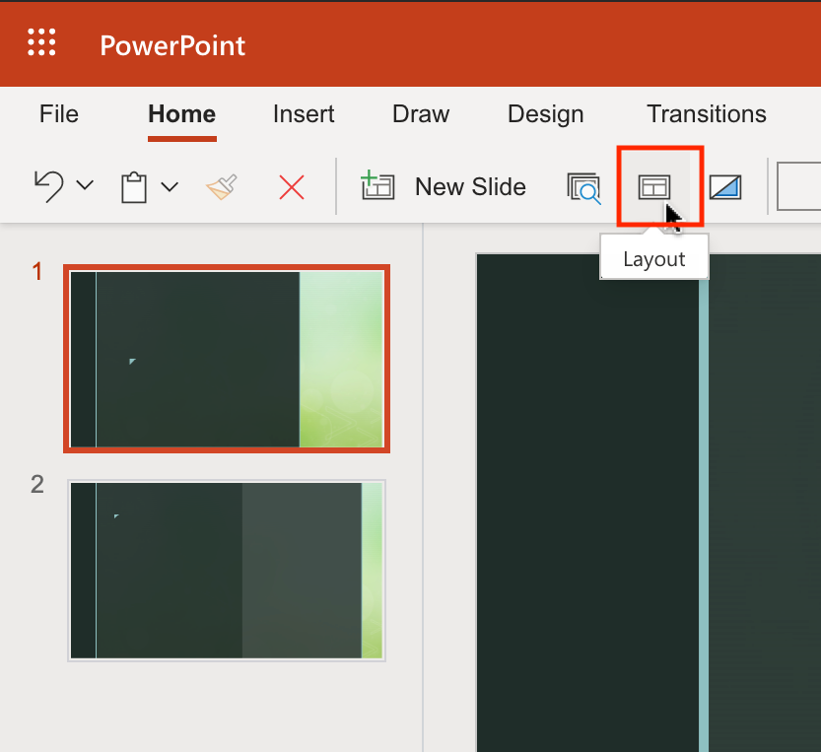Click the diagonal blue background format icon
Viewport: 821px width, 752px height.
tap(725, 186)
